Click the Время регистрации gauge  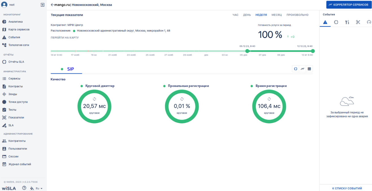coord(269,107)
